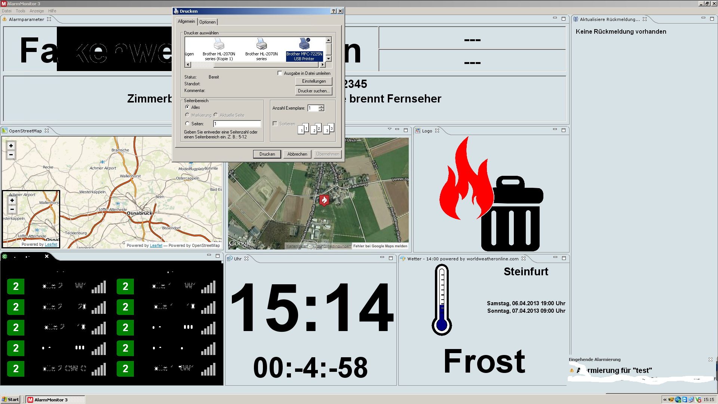Image resolution: width=718 pixels, height=404 pixels.
Task: Close the incoming alarm notification popup
Action: [x=710, y=359]
